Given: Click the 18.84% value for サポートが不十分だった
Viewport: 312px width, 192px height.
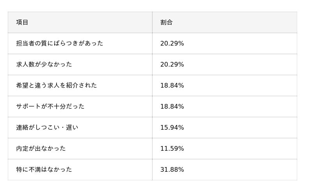Looking at the screenshot, I should pos(172,106).
